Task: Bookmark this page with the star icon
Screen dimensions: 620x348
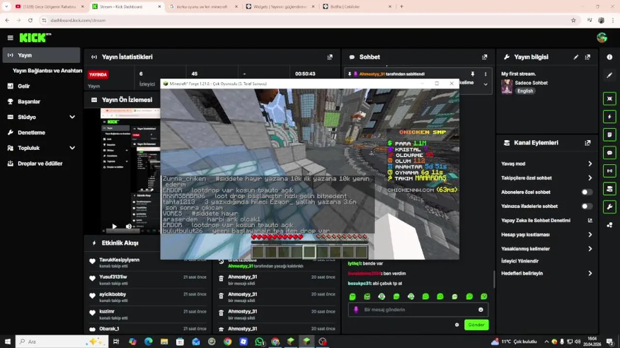Action: [573, 20]
